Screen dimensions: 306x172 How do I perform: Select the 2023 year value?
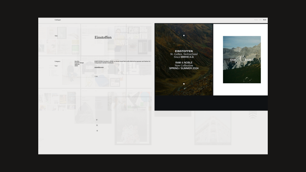(76, 66)
